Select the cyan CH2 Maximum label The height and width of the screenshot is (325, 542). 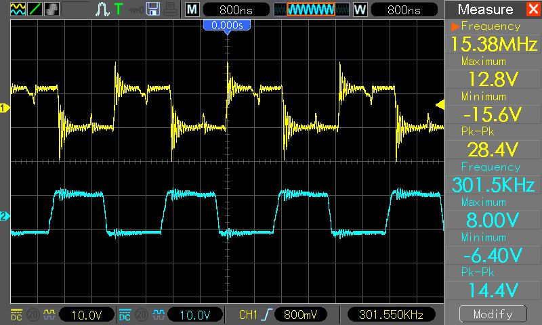484,202
